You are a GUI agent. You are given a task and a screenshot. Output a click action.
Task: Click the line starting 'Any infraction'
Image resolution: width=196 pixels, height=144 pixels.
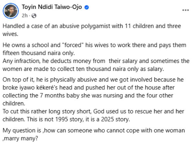tap(96, 61)
